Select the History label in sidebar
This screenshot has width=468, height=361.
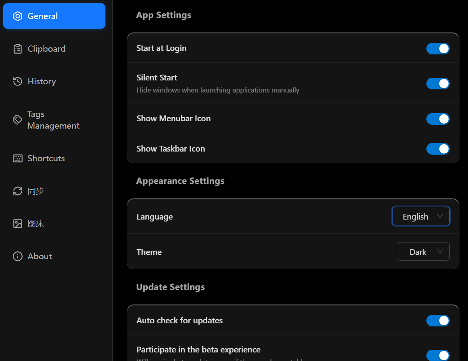42,81
